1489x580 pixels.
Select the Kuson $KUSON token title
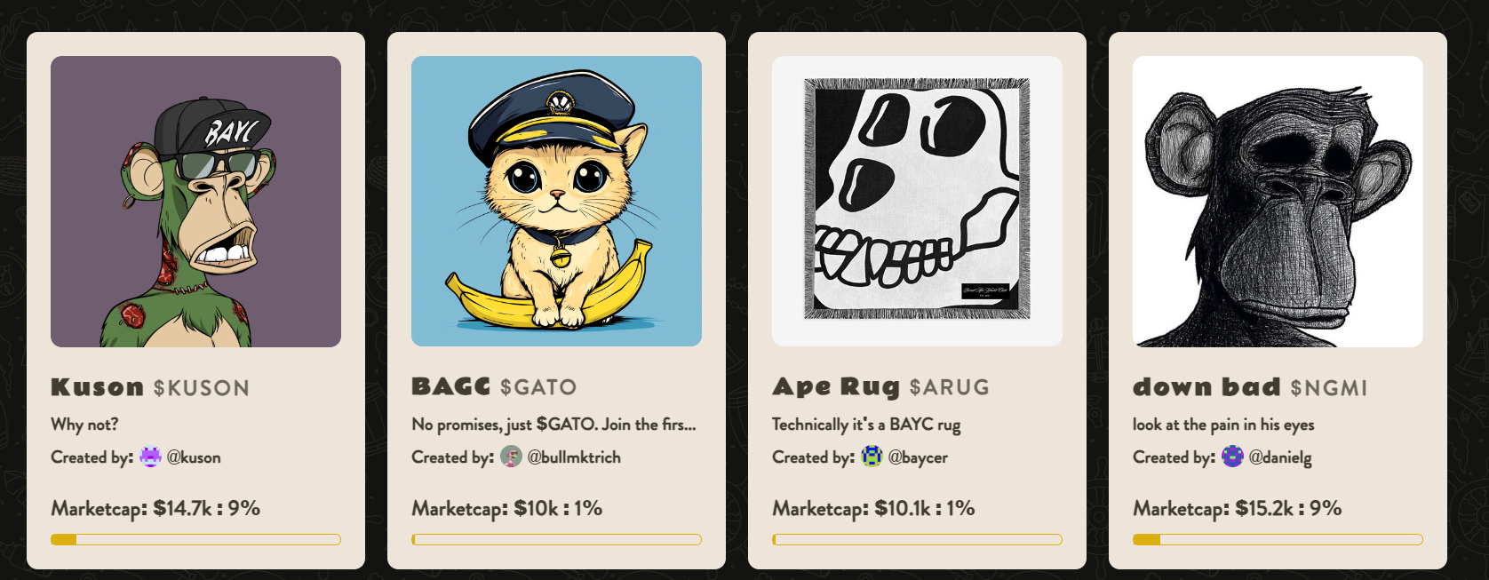(150, 387)
